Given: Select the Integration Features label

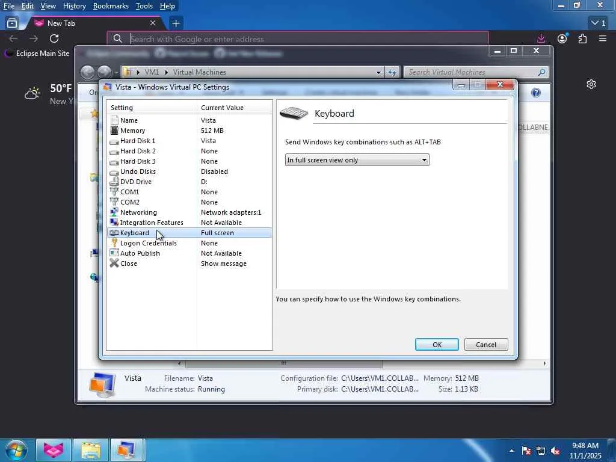Looking at the screenshot, I should [x=152, y=223].
